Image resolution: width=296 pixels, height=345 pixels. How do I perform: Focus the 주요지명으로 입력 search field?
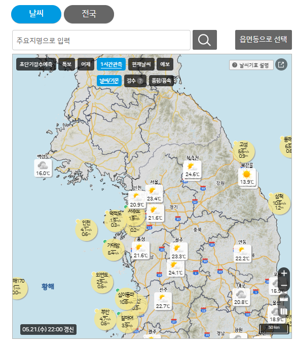click(x=101, y=40)
